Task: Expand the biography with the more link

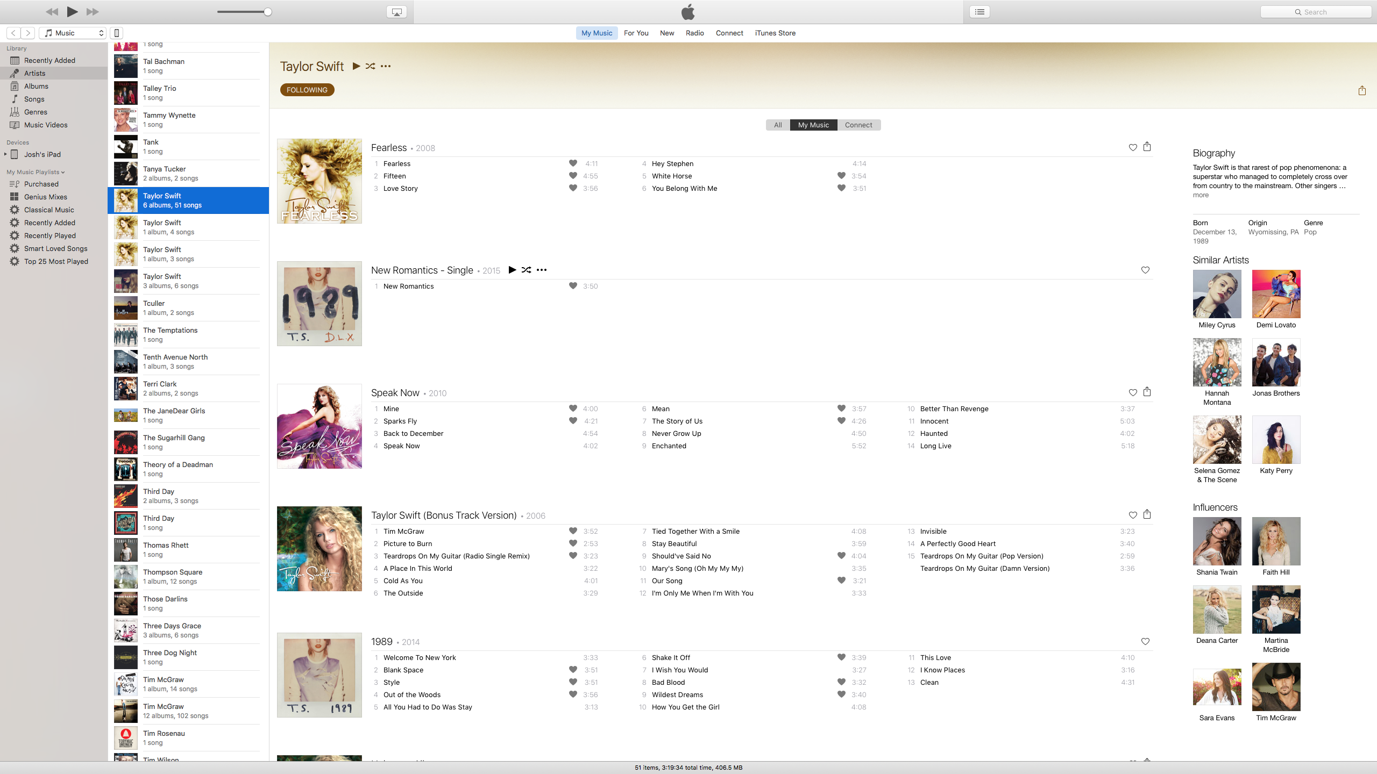Action: pyautogui.click(x=1201, y=195)
